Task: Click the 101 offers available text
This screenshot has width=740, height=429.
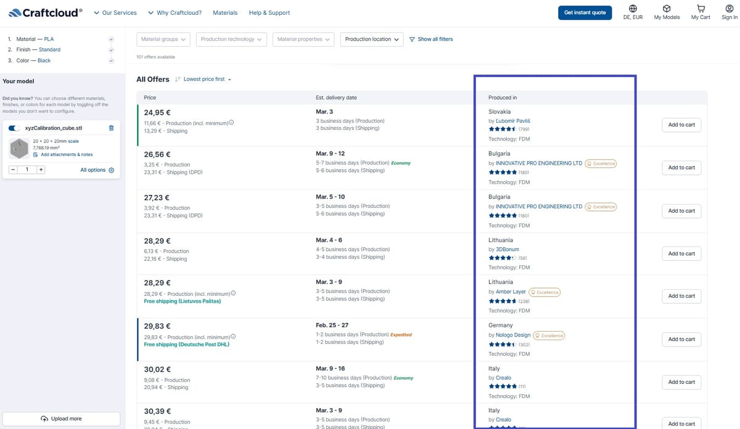Action: 155,57
